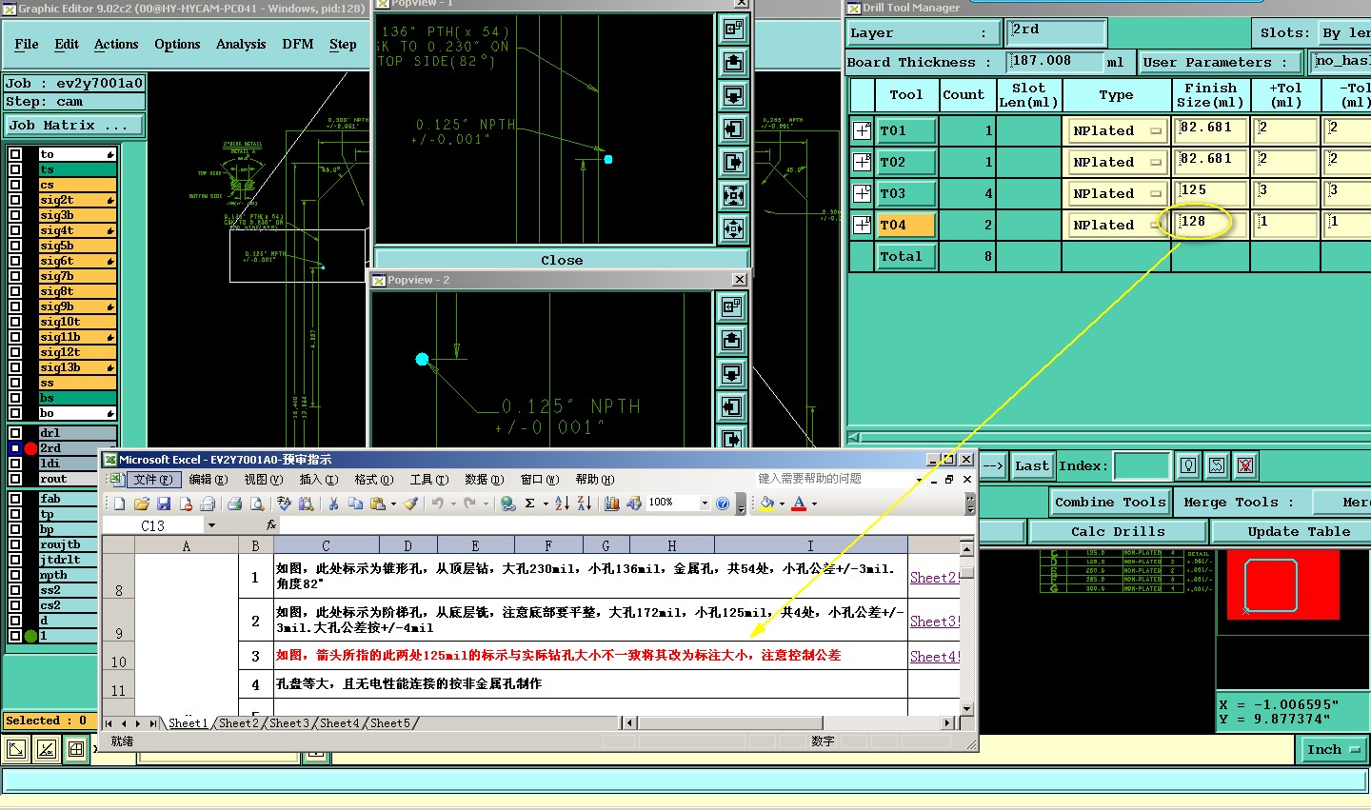Click pan down icon in Popview 1
Viewport: 1371px width, 810px height.
pyautogui.click(x=733, y=96)
